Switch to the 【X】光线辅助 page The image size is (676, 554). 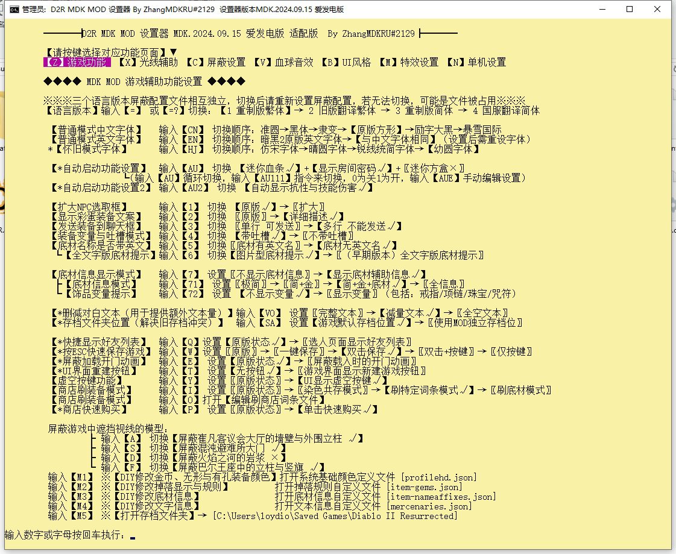[148, 62]
